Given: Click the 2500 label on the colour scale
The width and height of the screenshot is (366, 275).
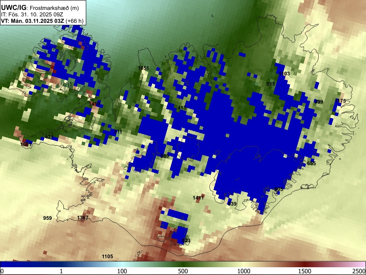Looking at the screenshot, I should click(359, 271).
